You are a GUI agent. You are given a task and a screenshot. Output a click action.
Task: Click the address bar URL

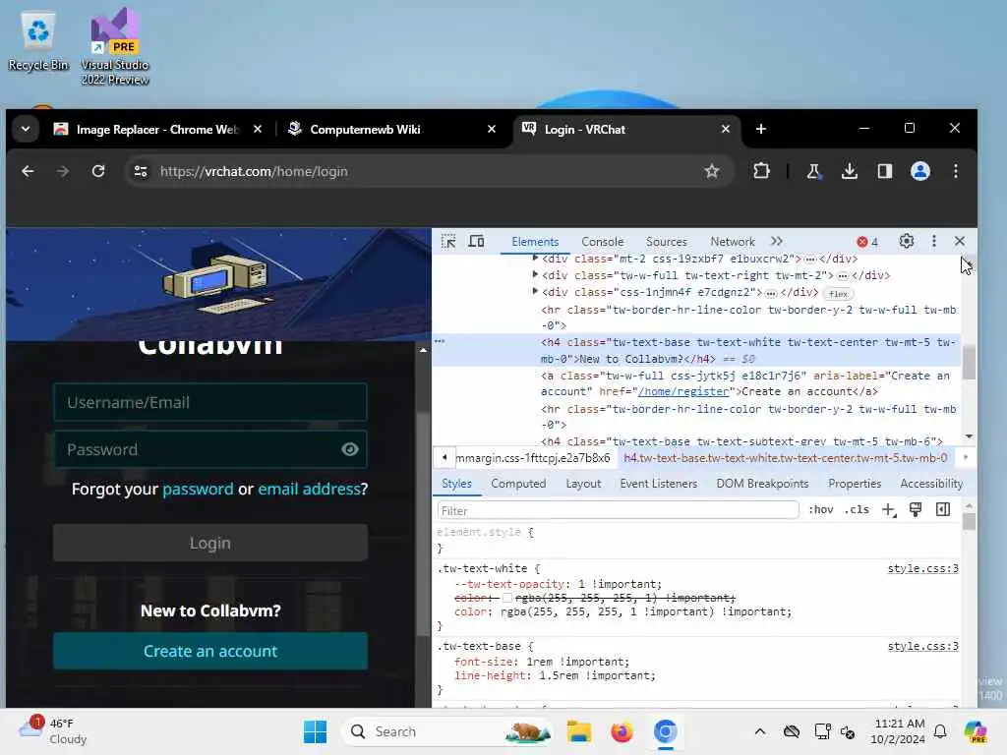pos(254,171)
